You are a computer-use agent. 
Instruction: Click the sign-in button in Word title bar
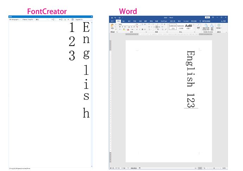207,18
